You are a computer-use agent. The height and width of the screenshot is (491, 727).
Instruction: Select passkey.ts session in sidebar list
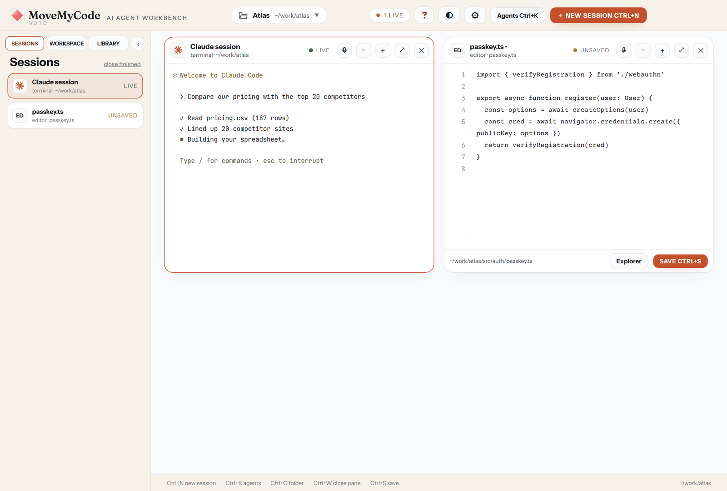pos(75,115)
